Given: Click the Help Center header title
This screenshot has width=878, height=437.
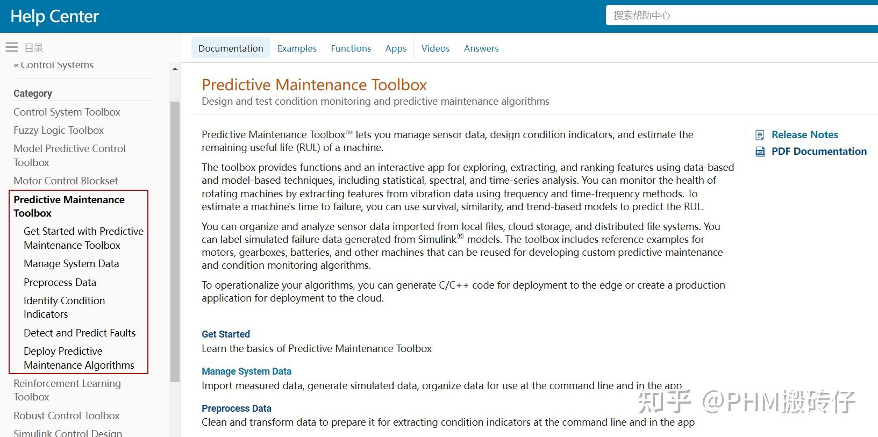Looking at the screenshot, I should click(x=55, y=16).
